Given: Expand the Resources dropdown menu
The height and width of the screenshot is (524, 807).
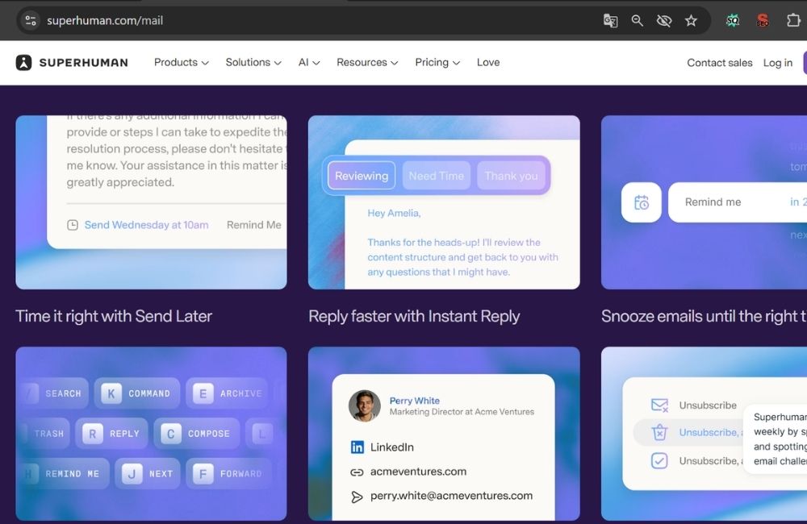Looking at the screenshot, I should pos(367,62).
